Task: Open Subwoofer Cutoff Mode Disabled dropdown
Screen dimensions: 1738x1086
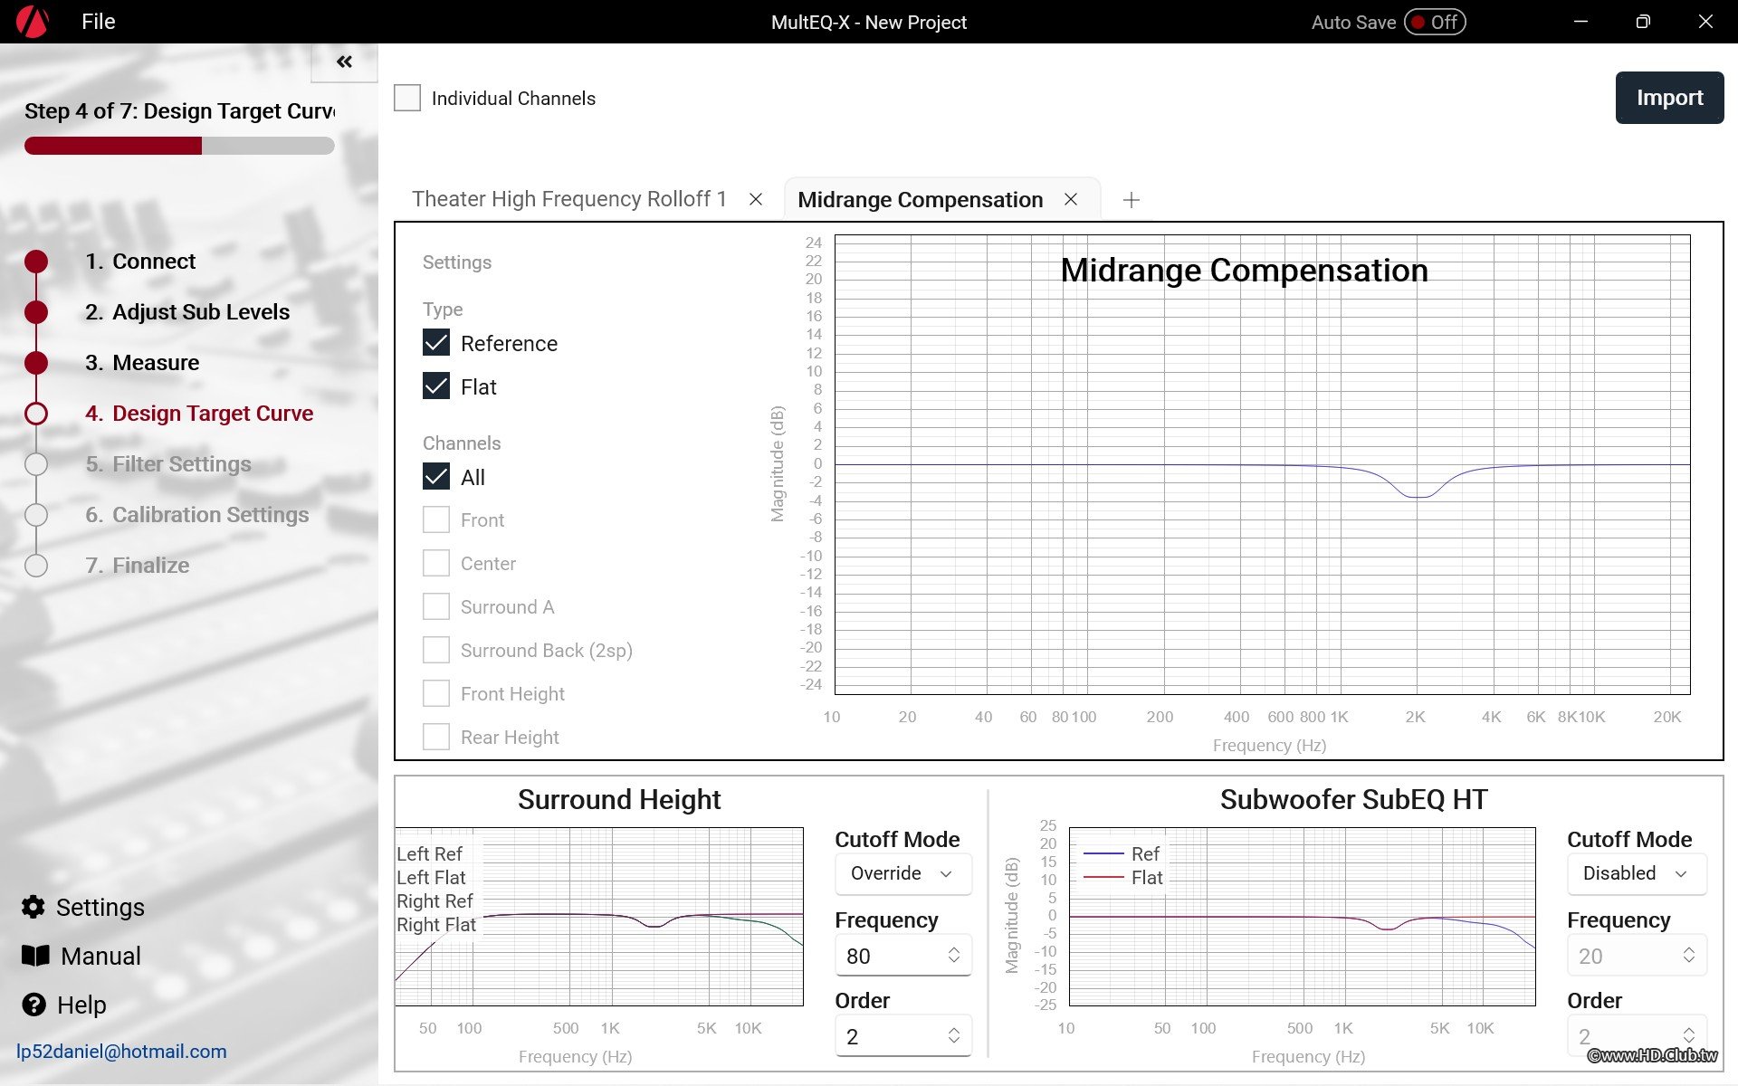Action: [1635, 873]
